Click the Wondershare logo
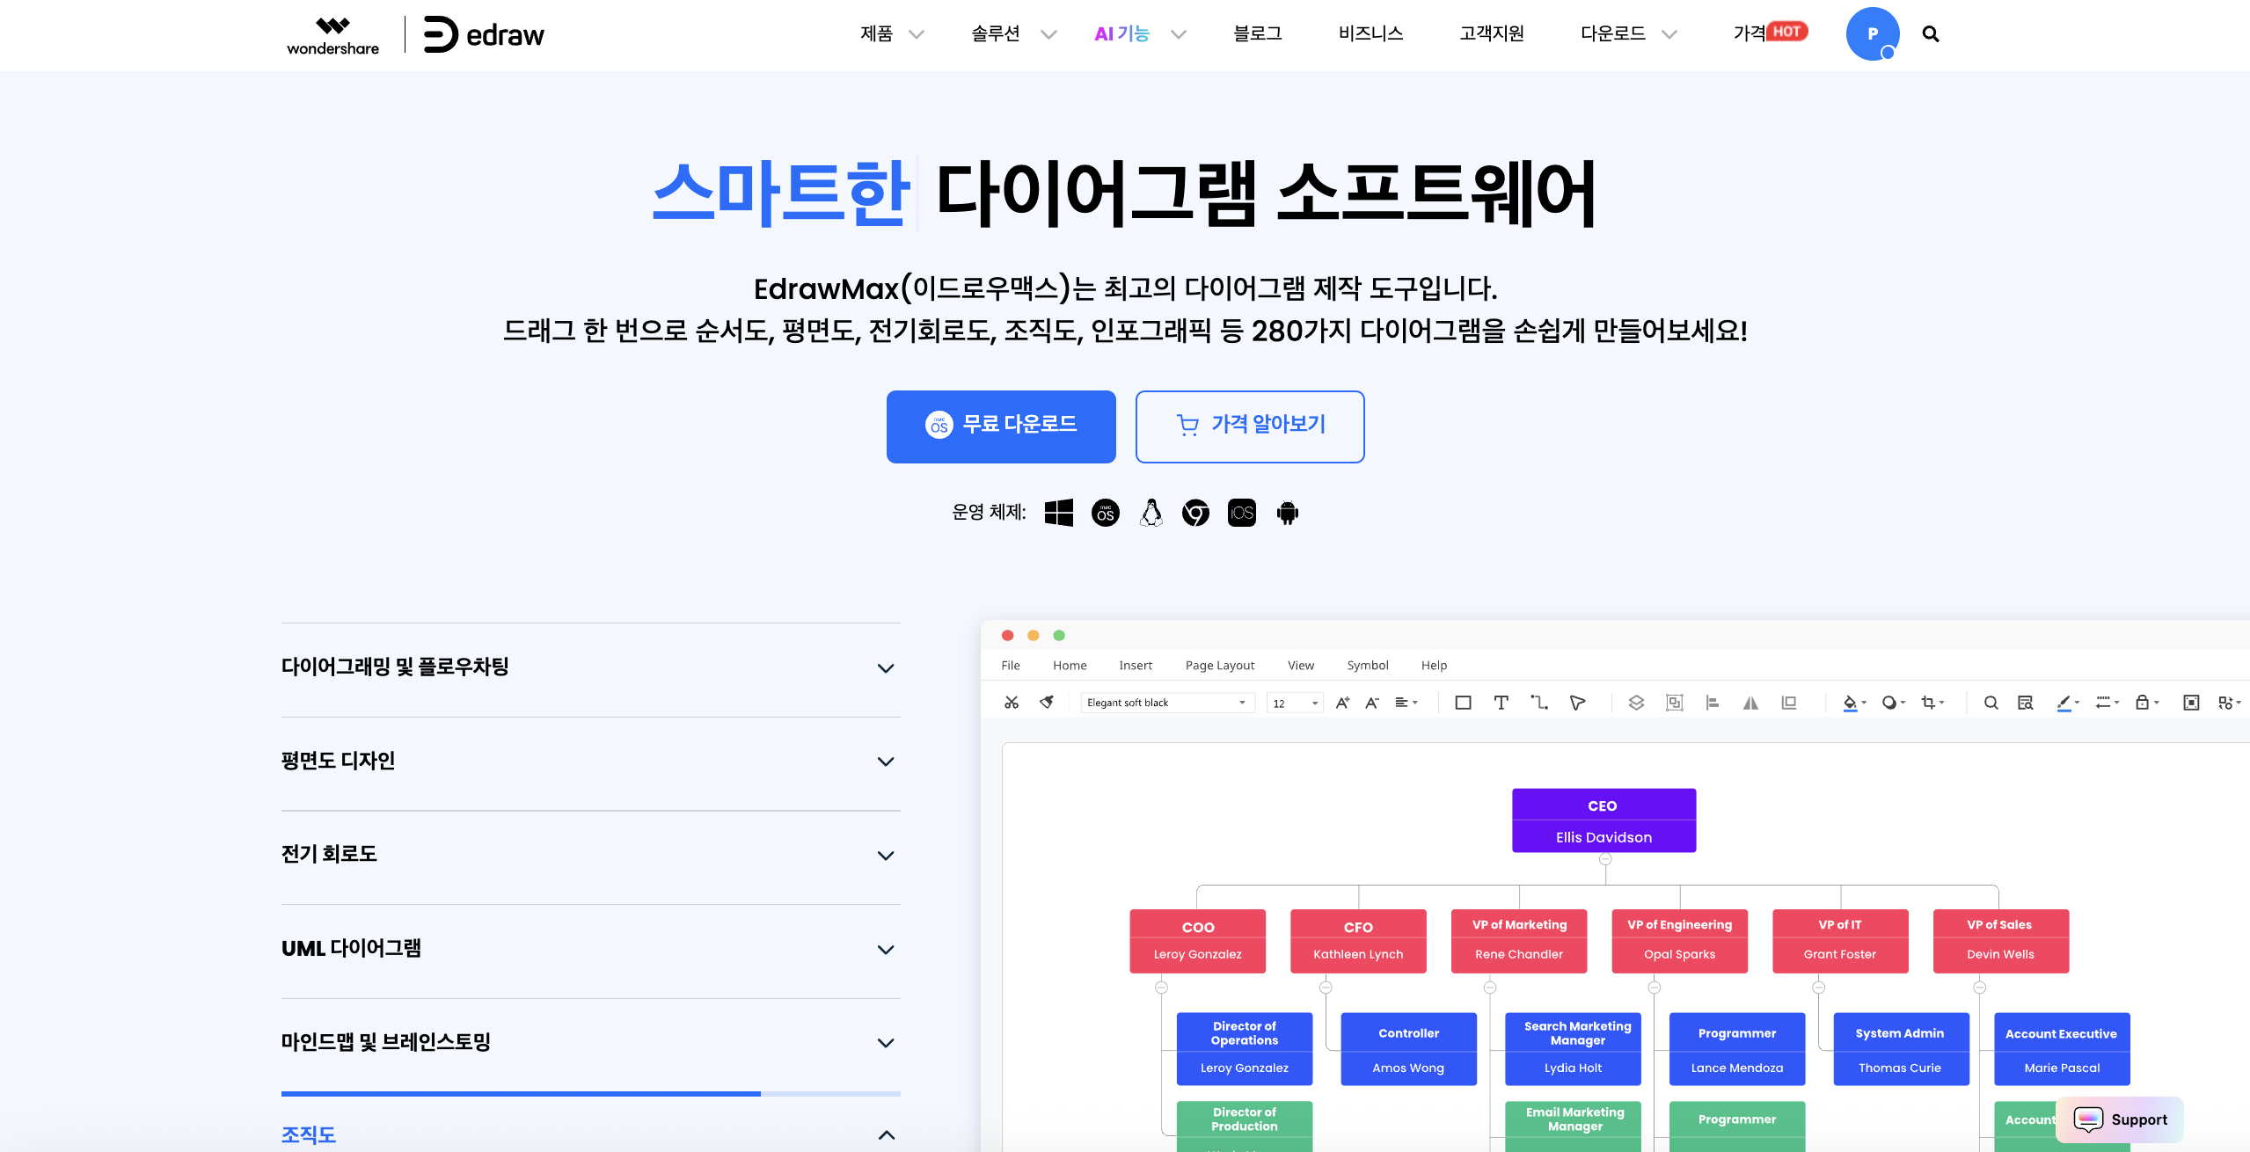2250x1152 pixels. click(x=332, y=35)
